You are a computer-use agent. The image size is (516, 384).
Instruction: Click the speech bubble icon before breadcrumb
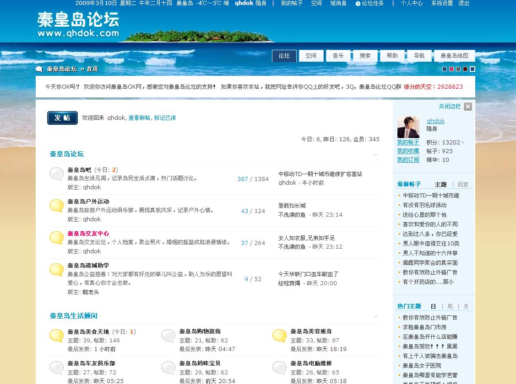coord(39,69)
